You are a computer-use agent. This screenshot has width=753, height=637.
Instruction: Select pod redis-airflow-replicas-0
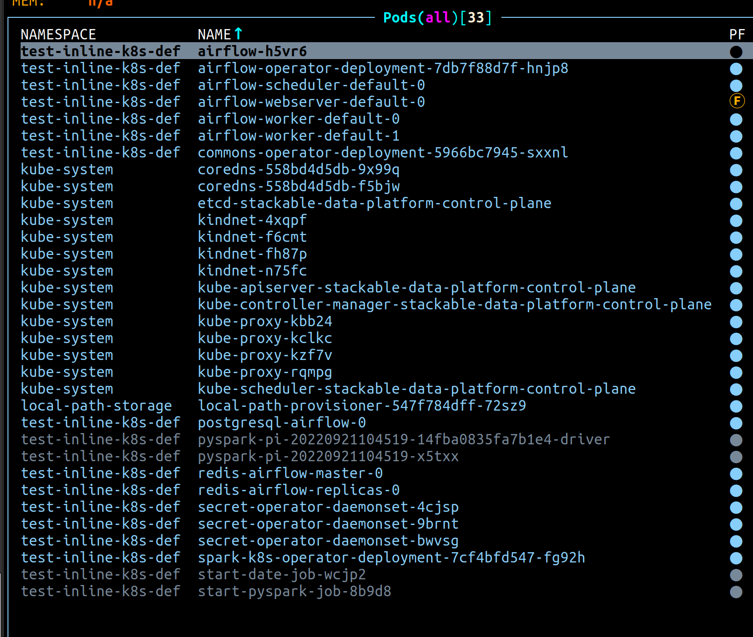pos(298,490)
